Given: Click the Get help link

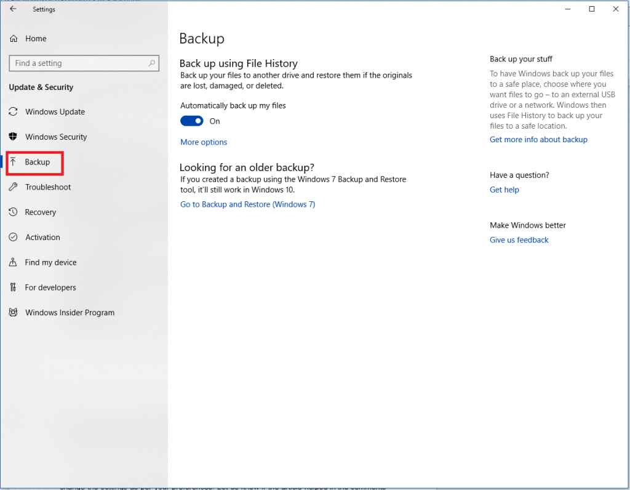Looking at the screenshot, I should point(504,190).
